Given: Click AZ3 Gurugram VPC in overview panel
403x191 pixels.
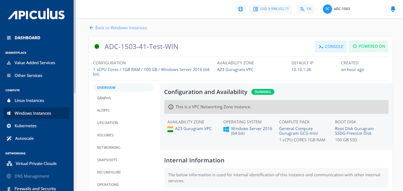Looking at the screenshot, I should 193,129.
